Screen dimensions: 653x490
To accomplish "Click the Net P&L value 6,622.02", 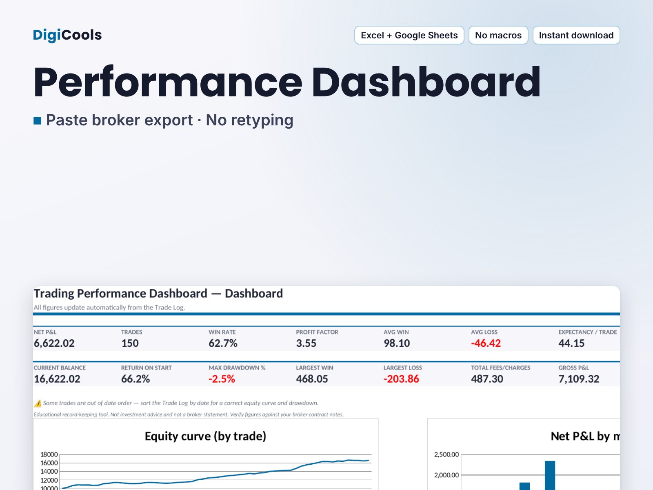I will point(54,343).
